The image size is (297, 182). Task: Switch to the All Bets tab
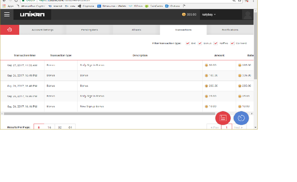(x=136, y=30)
